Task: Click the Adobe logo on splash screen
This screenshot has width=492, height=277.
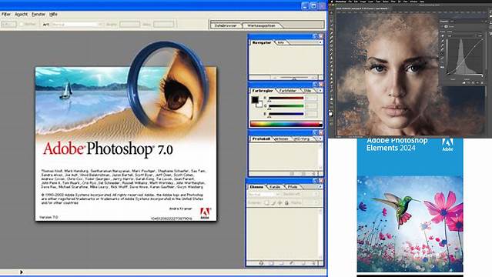Action: [x=205, y=213]
